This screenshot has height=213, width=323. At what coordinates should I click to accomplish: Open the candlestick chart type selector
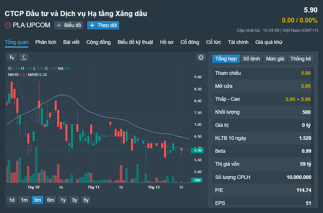[12, 58]
